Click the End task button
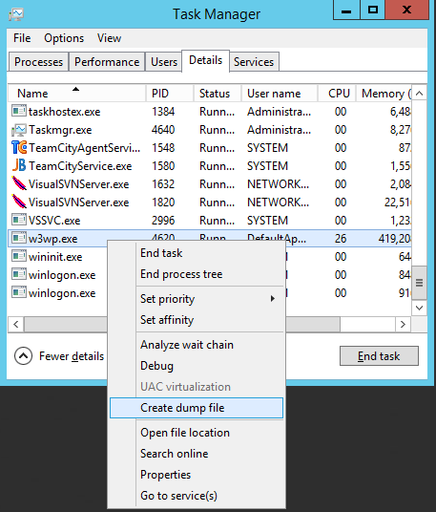Image resolution: width=436 pixels, height=512 pixels. pyautogui.click(x=379, y=356)
